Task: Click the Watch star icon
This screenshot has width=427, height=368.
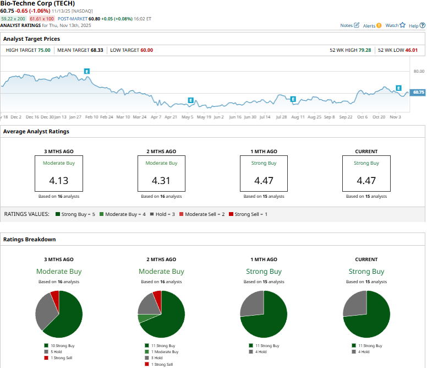Action: [x=402, y=25]
